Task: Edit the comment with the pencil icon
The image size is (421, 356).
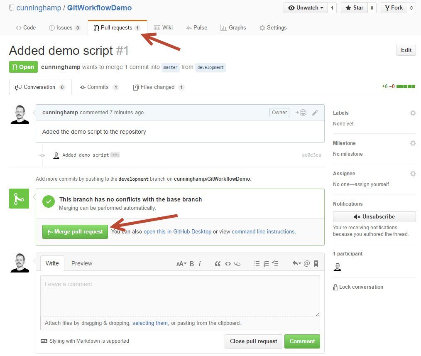Action: click(315, 113)
